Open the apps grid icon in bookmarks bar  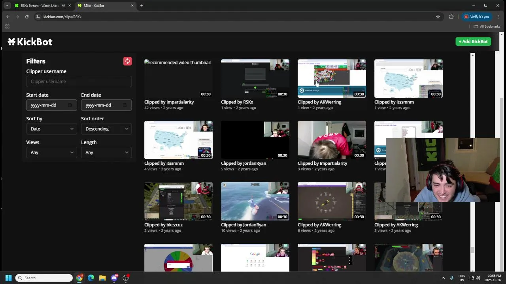pos(7,26)
